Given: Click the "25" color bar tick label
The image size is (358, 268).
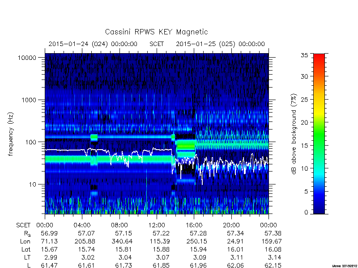Looking at the screenshot, I should click(x=304, y=100).
